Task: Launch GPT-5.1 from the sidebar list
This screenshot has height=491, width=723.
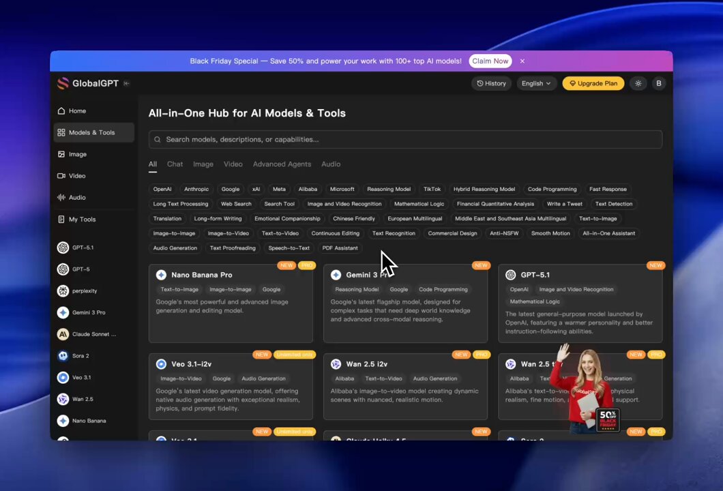Action: point(76,248)
